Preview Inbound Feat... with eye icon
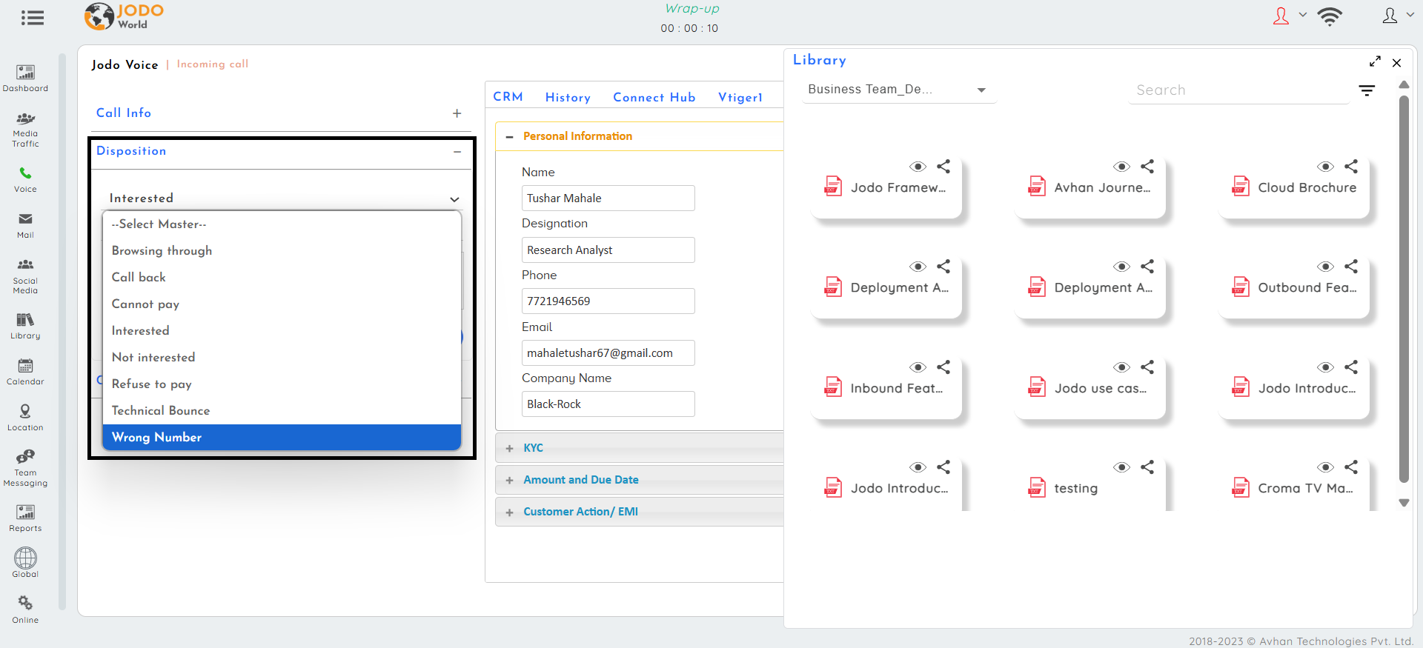The image size is (1423, 648). [918, 367]
